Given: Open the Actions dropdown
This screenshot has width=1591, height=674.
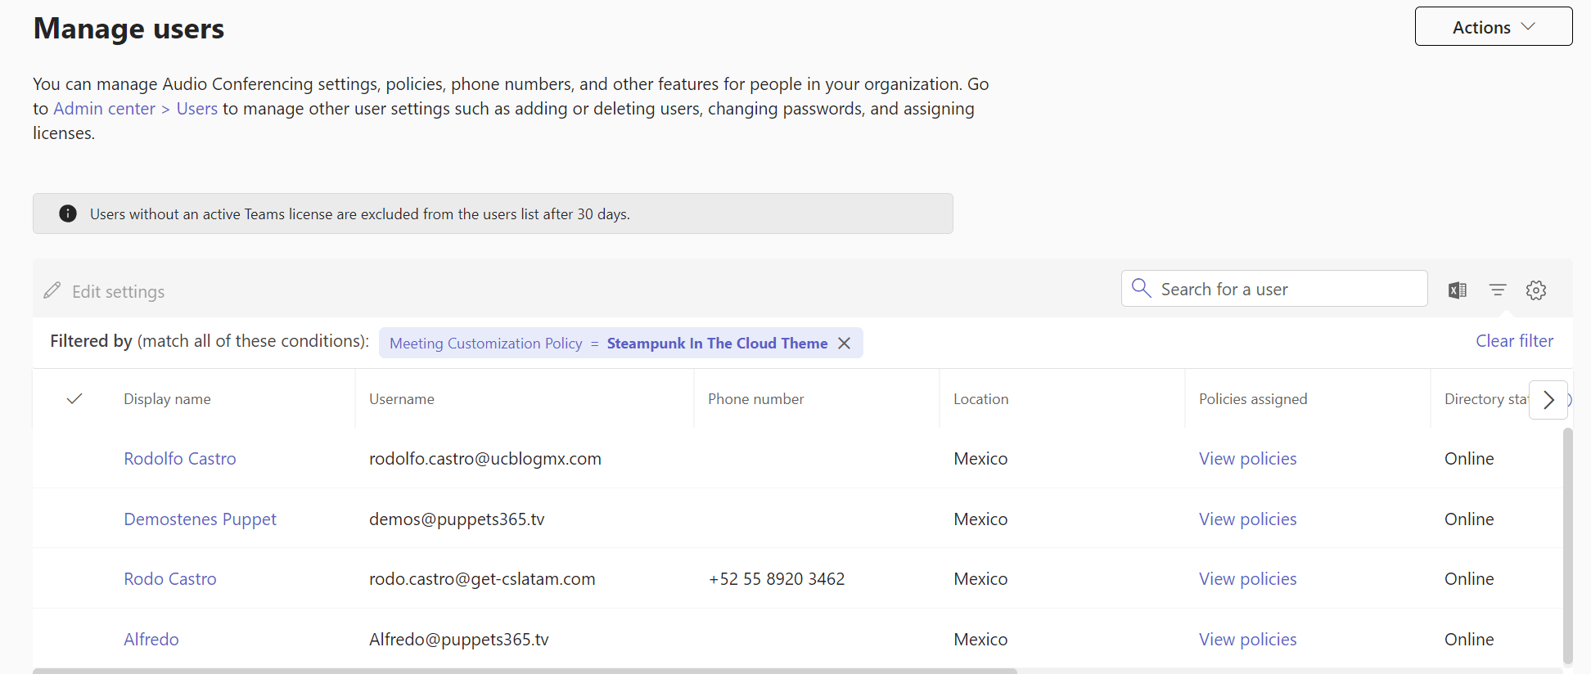Looking at the screenshot, I should [1493, 27].
